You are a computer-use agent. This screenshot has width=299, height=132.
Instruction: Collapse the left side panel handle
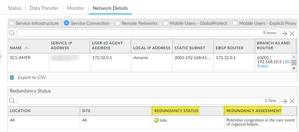(1, 56)
